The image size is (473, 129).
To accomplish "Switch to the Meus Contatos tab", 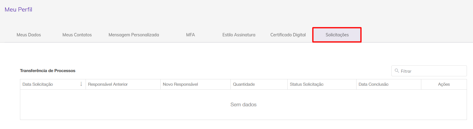I will (x=77, y=35).
